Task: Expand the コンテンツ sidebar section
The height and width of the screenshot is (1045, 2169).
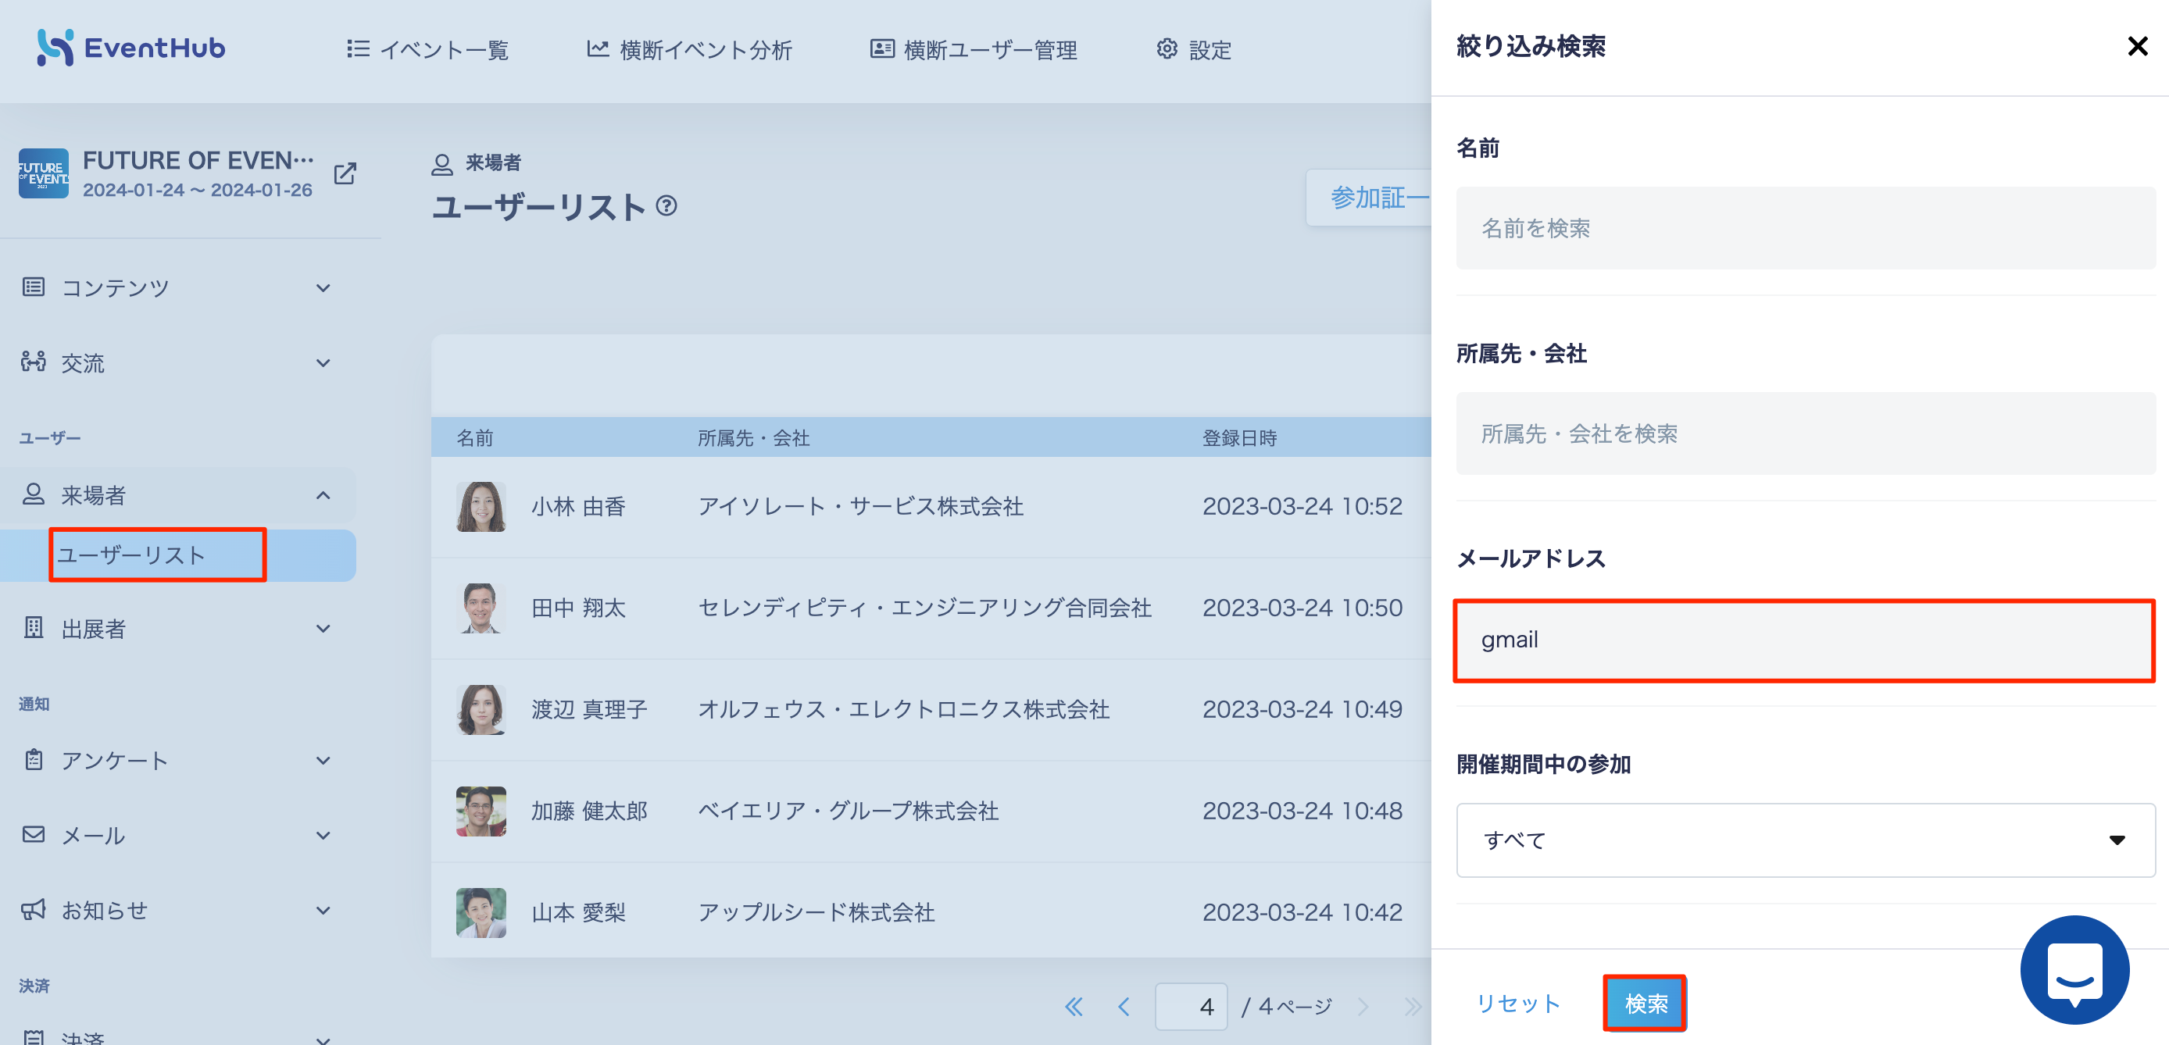Action: 177,287
